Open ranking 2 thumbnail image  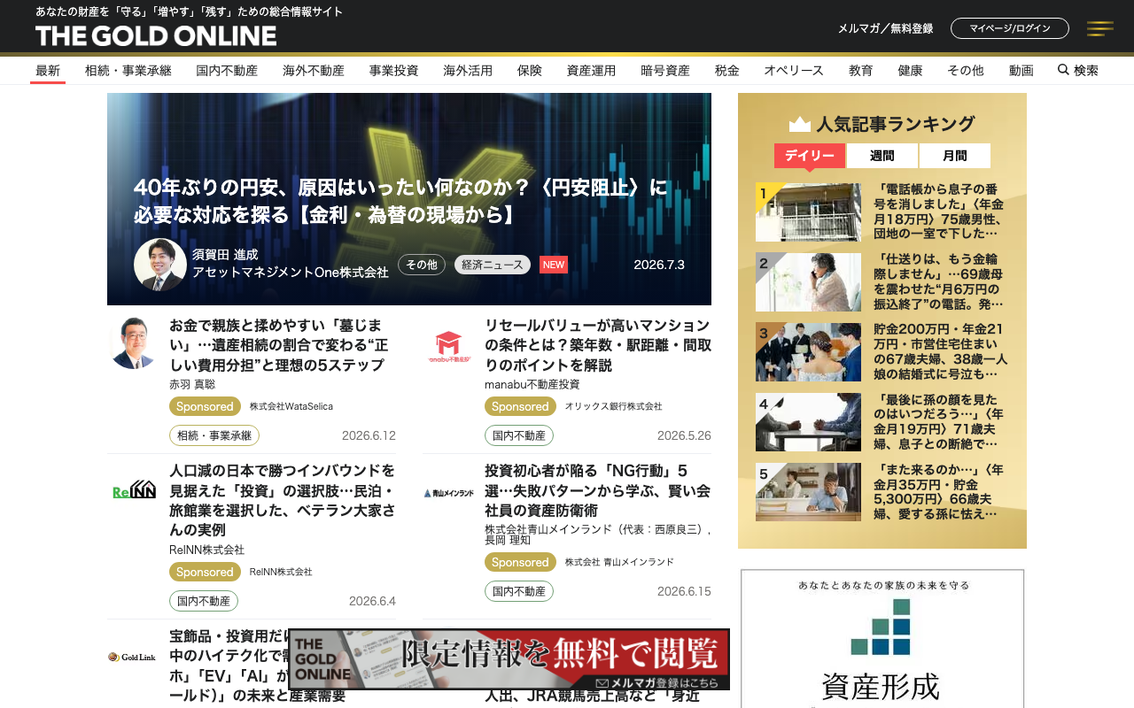[808, 282]
